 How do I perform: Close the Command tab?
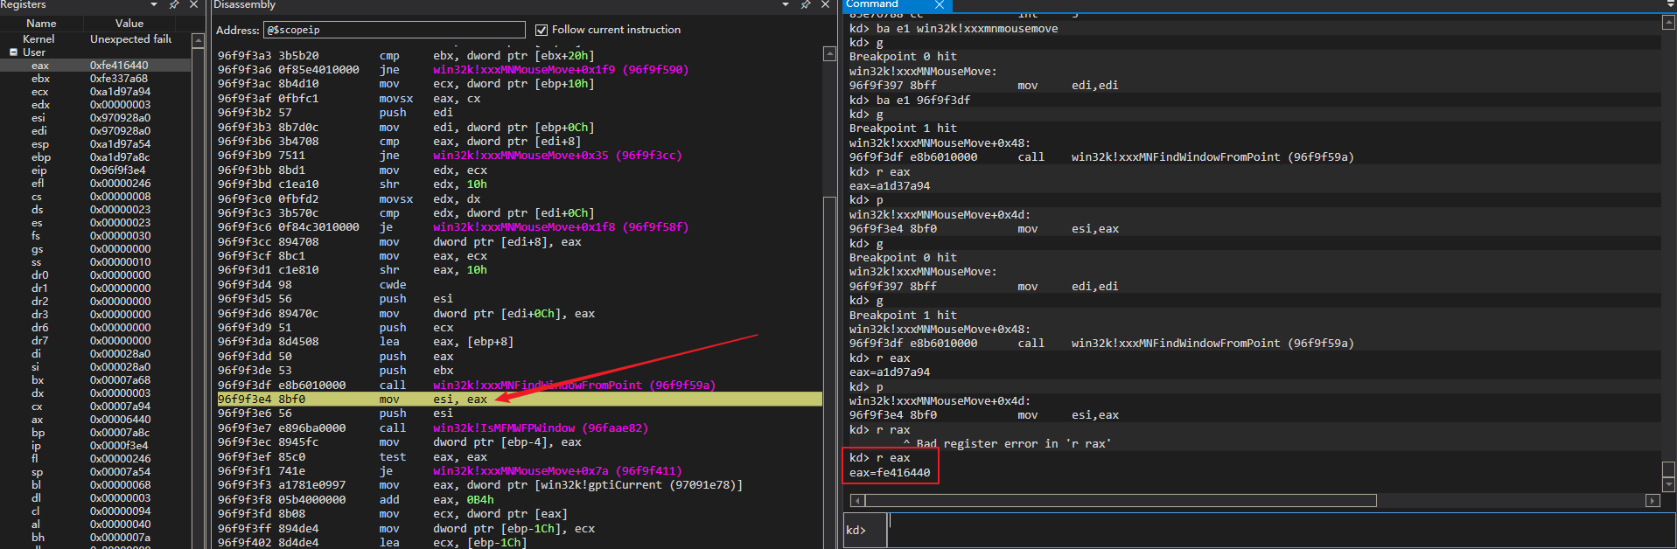[x=940, y=4]
